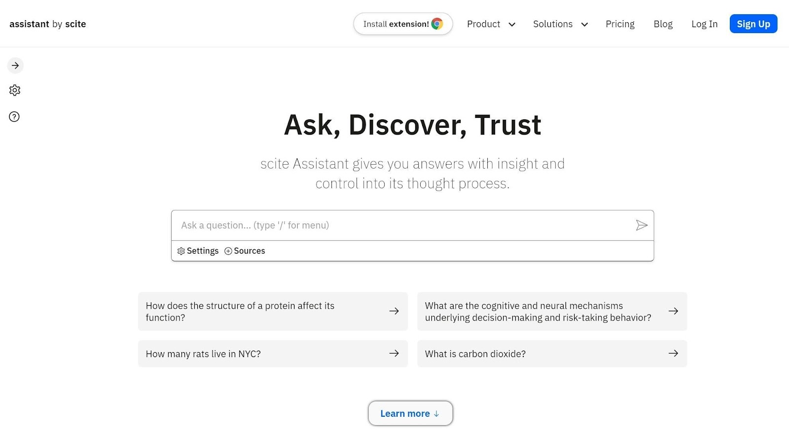Click the Chrome icon in the Install extension button

point(437,24)
